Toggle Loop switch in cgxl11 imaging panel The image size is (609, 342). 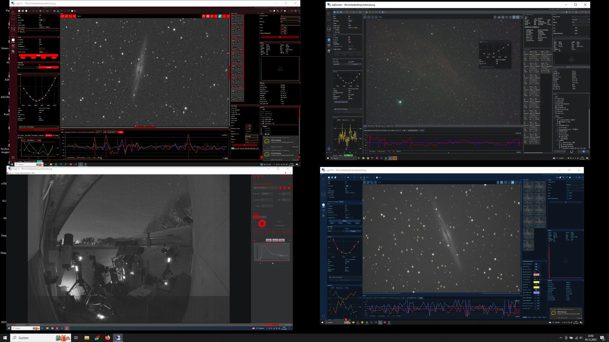[284, 28]
